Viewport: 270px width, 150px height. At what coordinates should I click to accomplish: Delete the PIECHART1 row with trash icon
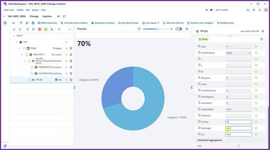(71, 55)
